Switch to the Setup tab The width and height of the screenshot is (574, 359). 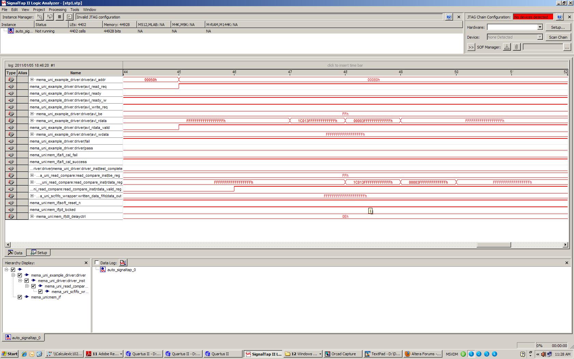coord(39,253)
